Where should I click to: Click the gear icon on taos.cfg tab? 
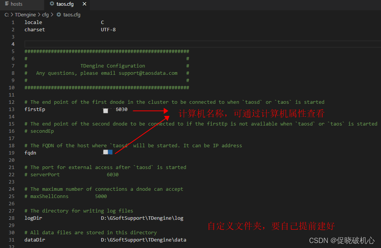pyautogui.click(x=52, y=4)
